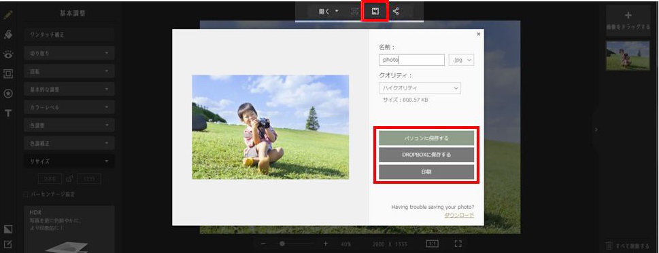659x253 pixels.
Task: Click the 40% zoom value
Action: tap(346, 244)
